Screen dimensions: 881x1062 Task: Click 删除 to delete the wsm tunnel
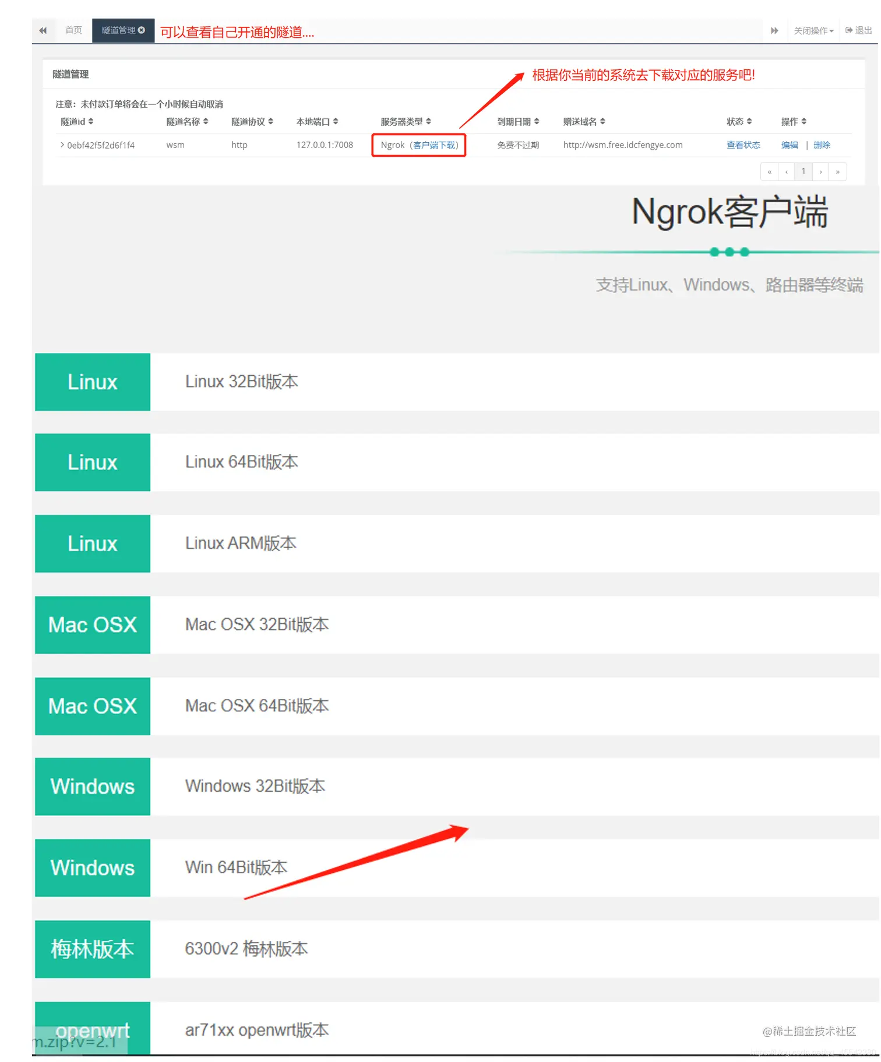point(822,145)
